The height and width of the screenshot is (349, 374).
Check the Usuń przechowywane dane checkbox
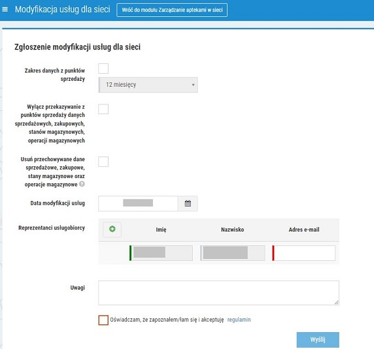(103, 162)
